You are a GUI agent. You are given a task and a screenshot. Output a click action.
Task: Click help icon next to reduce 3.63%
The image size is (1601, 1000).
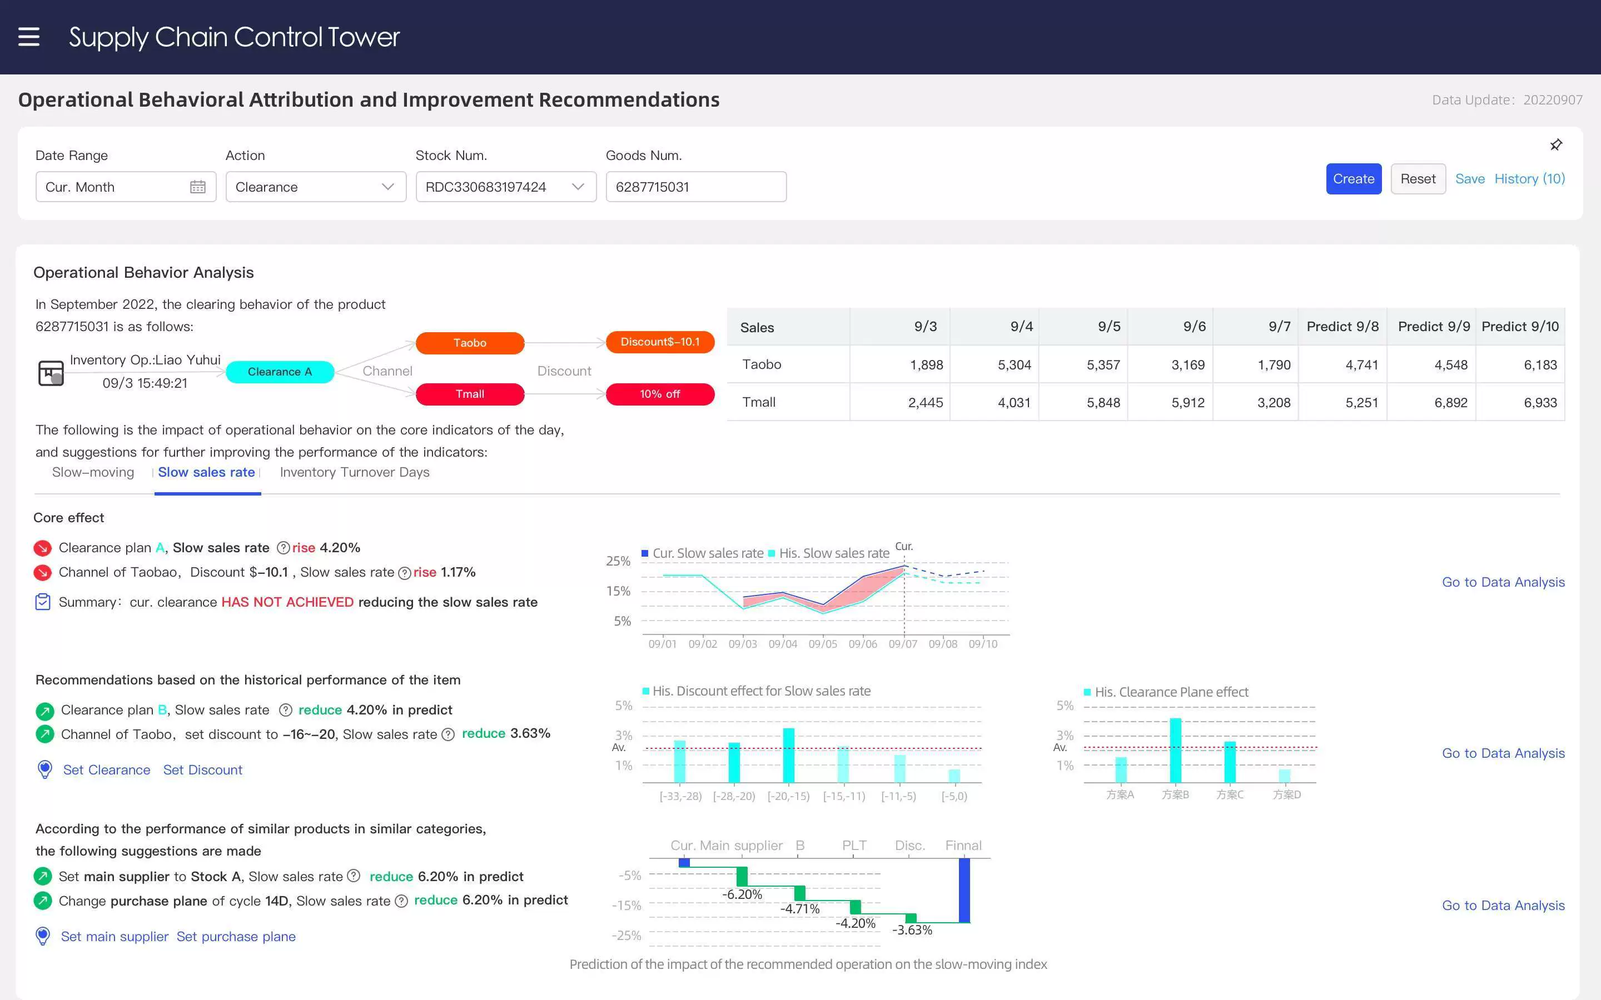click(448, 734)
